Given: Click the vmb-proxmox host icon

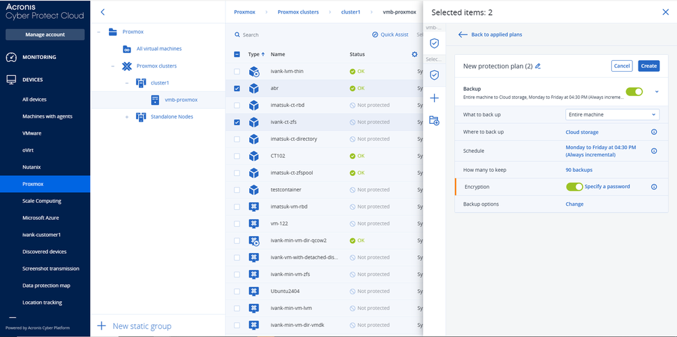Looking at the screenshot, I should pos(155,99).
